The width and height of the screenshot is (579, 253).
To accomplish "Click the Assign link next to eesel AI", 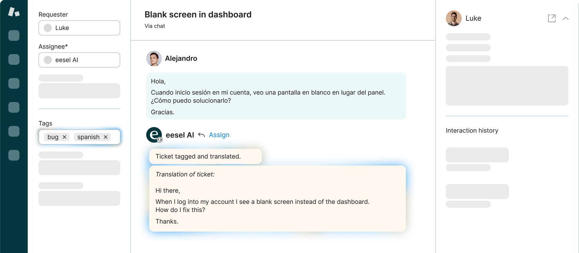I will (219, 135).
